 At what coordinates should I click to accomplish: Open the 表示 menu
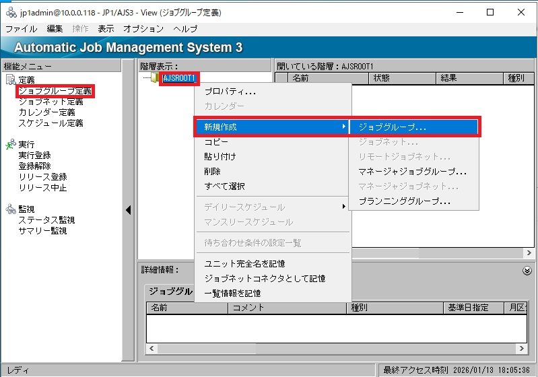[x=106, y=29]
